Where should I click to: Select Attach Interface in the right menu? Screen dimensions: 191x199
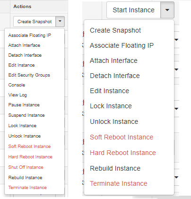coord(113,61)
